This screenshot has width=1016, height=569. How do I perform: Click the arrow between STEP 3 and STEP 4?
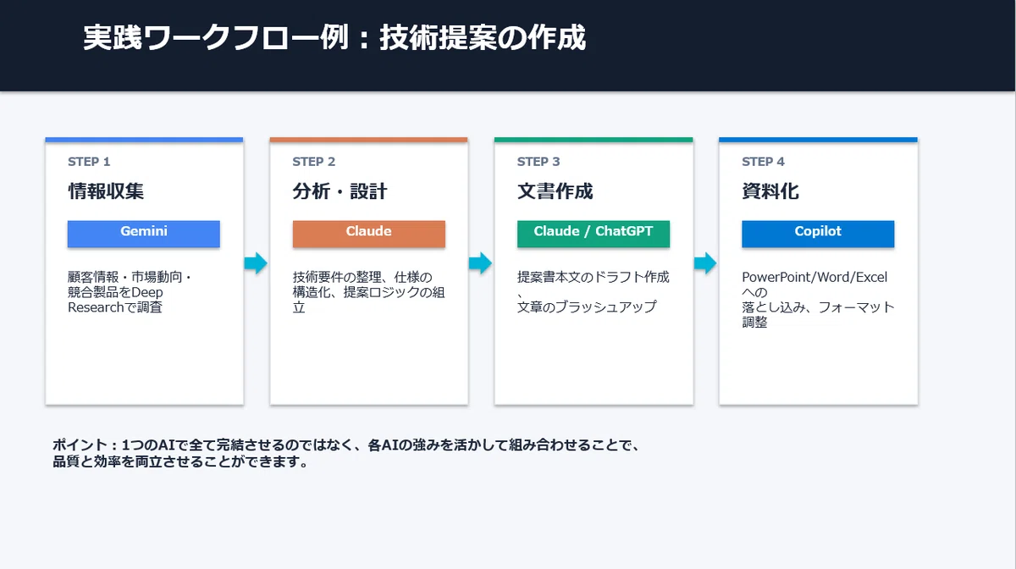coord(705,263)
